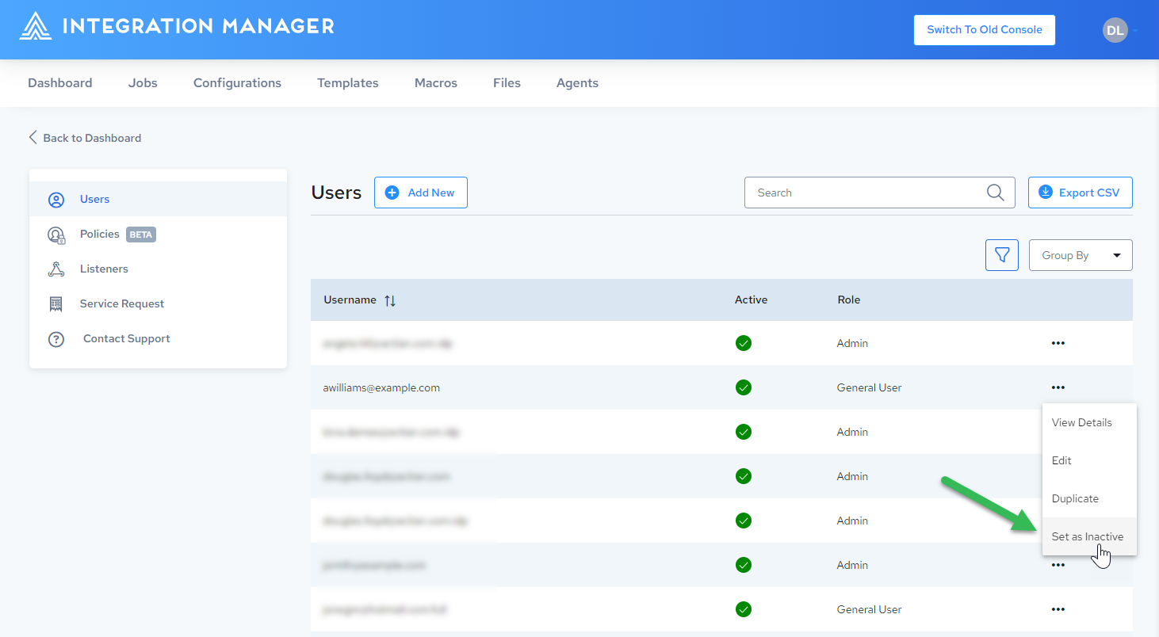
Task: Open the three-dot menu for the last General User row
Action: pyautogui.click(x=1058, y=609)
